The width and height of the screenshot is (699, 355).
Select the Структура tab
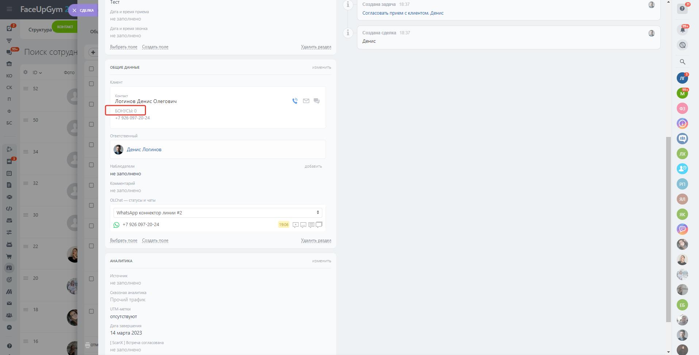(x=40, y=30)
